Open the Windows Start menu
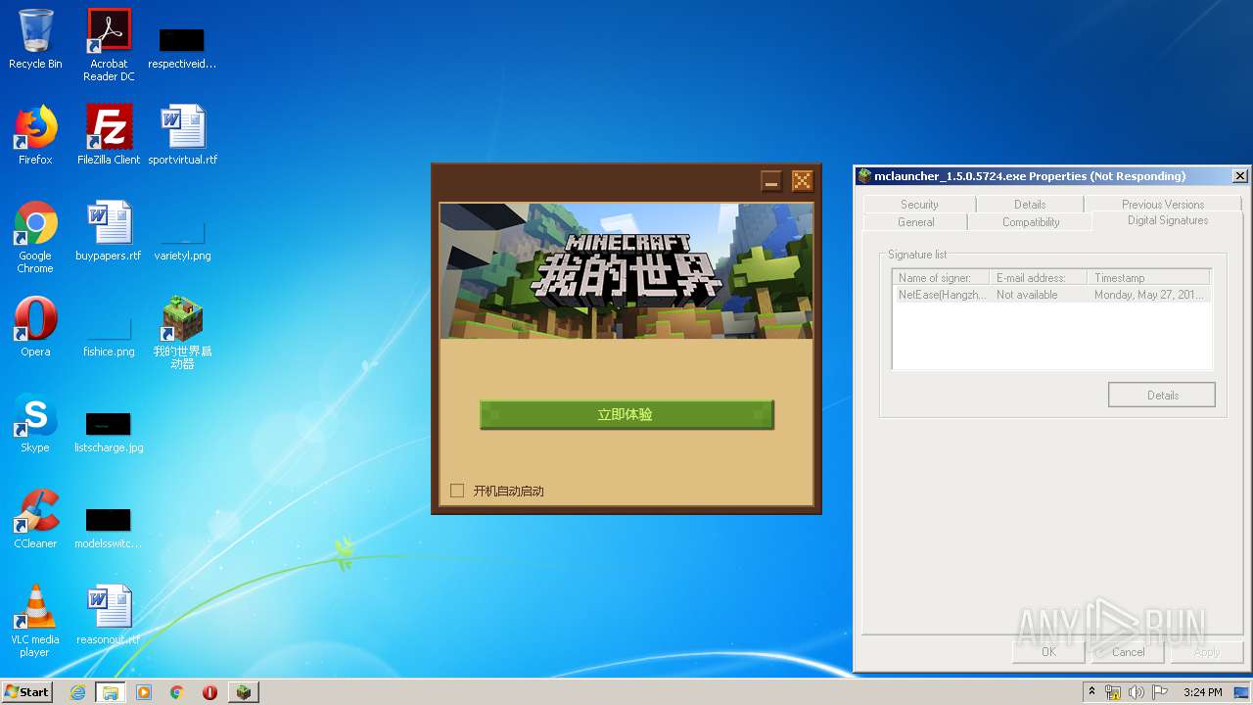This screenshot has height=705, width=1253. pos(26,692)
